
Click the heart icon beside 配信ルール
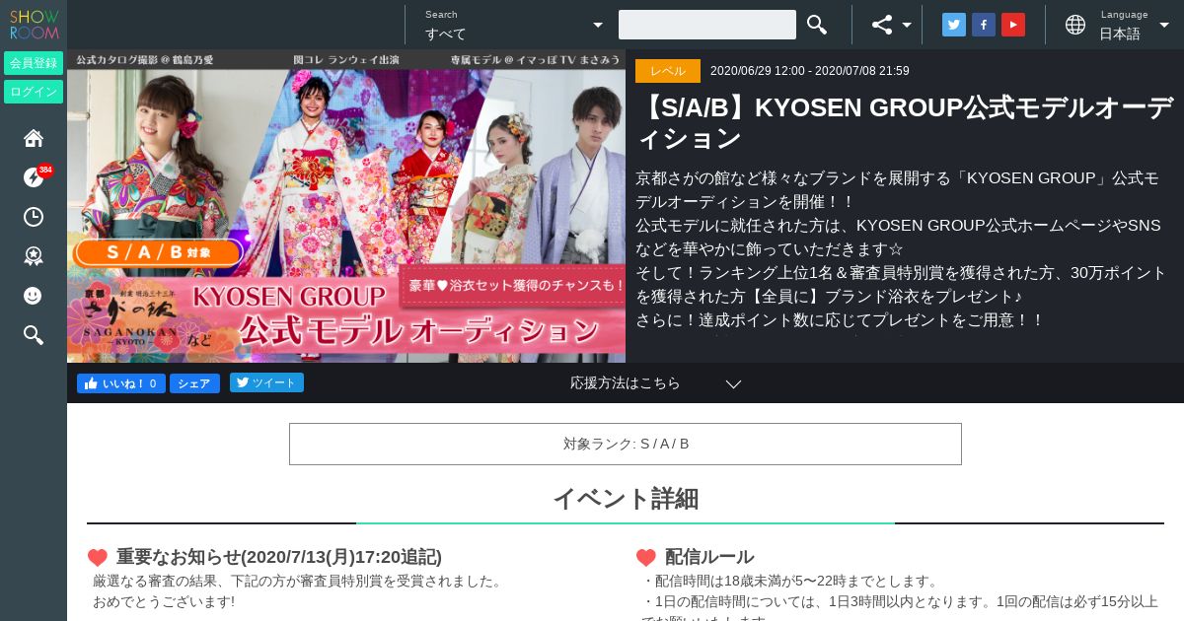[646, 558]
